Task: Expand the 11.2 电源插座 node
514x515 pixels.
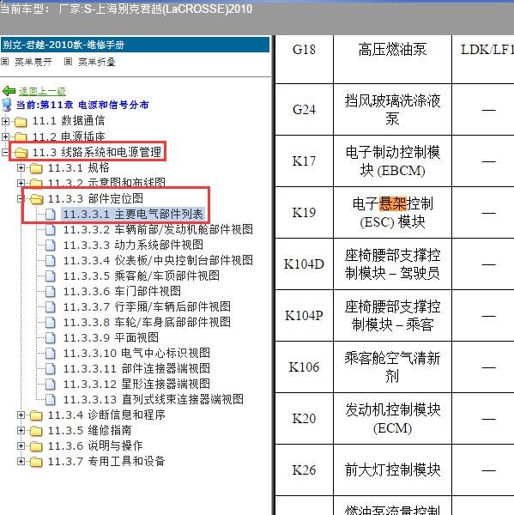Action: pyautogui.click(x=5, y=136)
